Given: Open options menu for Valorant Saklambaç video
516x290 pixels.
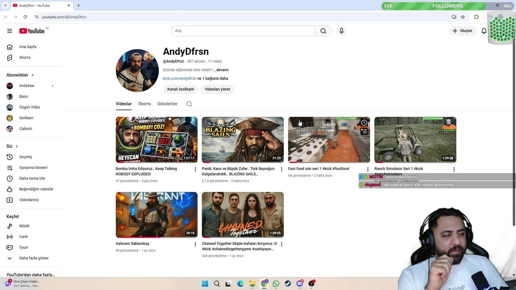Looking at the screenshot, I should click(x=195, y=244).
